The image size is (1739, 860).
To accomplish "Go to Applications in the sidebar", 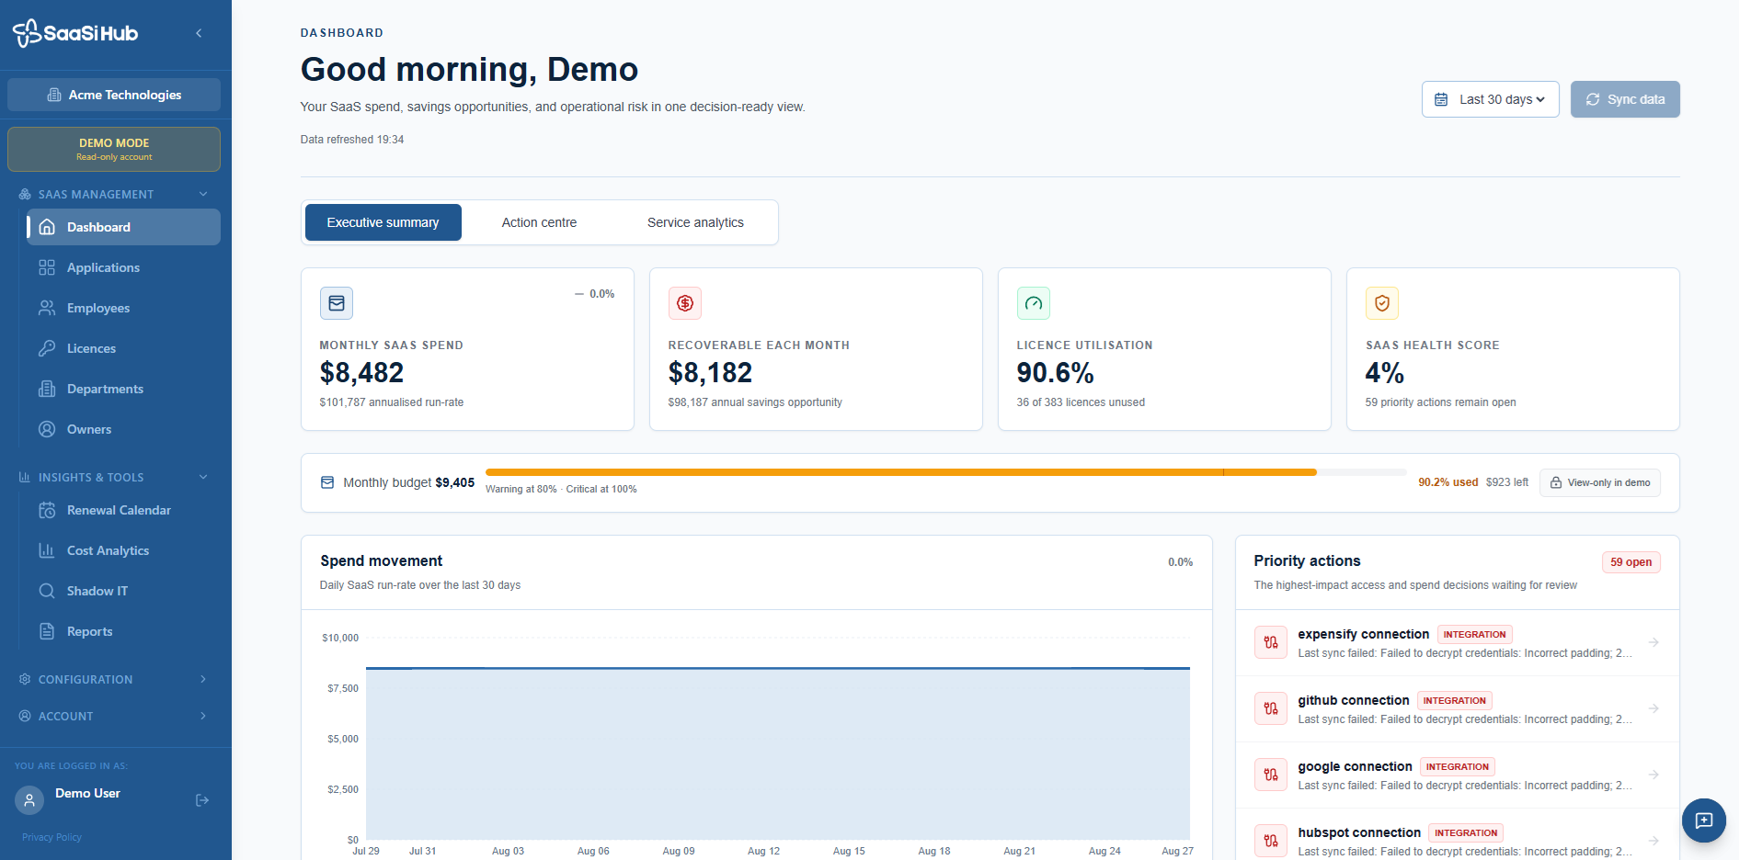I will point(123,267).
